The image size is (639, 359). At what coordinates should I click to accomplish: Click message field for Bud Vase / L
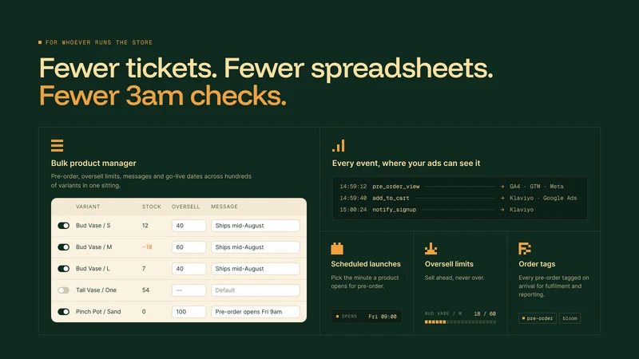(x=256, y=269)
